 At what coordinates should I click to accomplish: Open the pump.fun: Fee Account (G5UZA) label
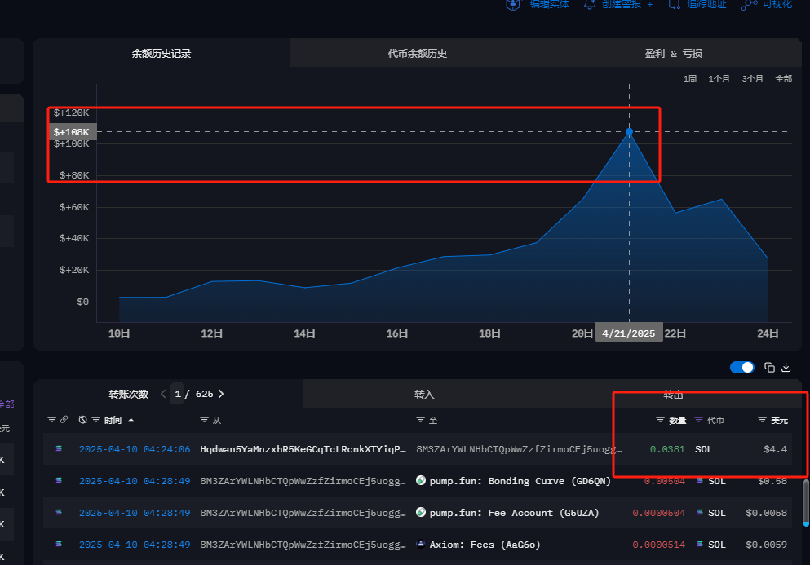[514, 513]
